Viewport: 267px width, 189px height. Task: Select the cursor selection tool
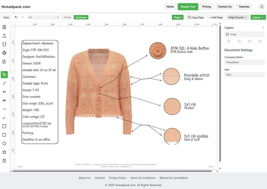(x=4, y=75)
